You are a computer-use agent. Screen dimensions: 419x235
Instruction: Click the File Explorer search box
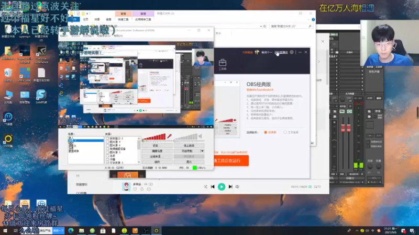pyautogui.click(x=291, y=26)
